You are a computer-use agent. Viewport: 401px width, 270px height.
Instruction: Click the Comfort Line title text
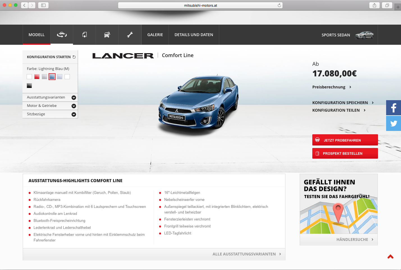tap(178, 55)
